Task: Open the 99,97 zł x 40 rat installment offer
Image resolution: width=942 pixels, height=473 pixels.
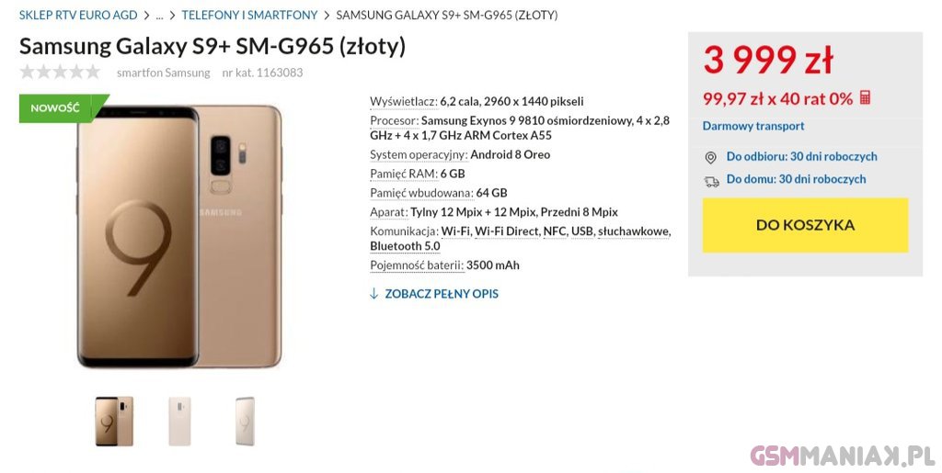Action: click(x=777, y=98)
